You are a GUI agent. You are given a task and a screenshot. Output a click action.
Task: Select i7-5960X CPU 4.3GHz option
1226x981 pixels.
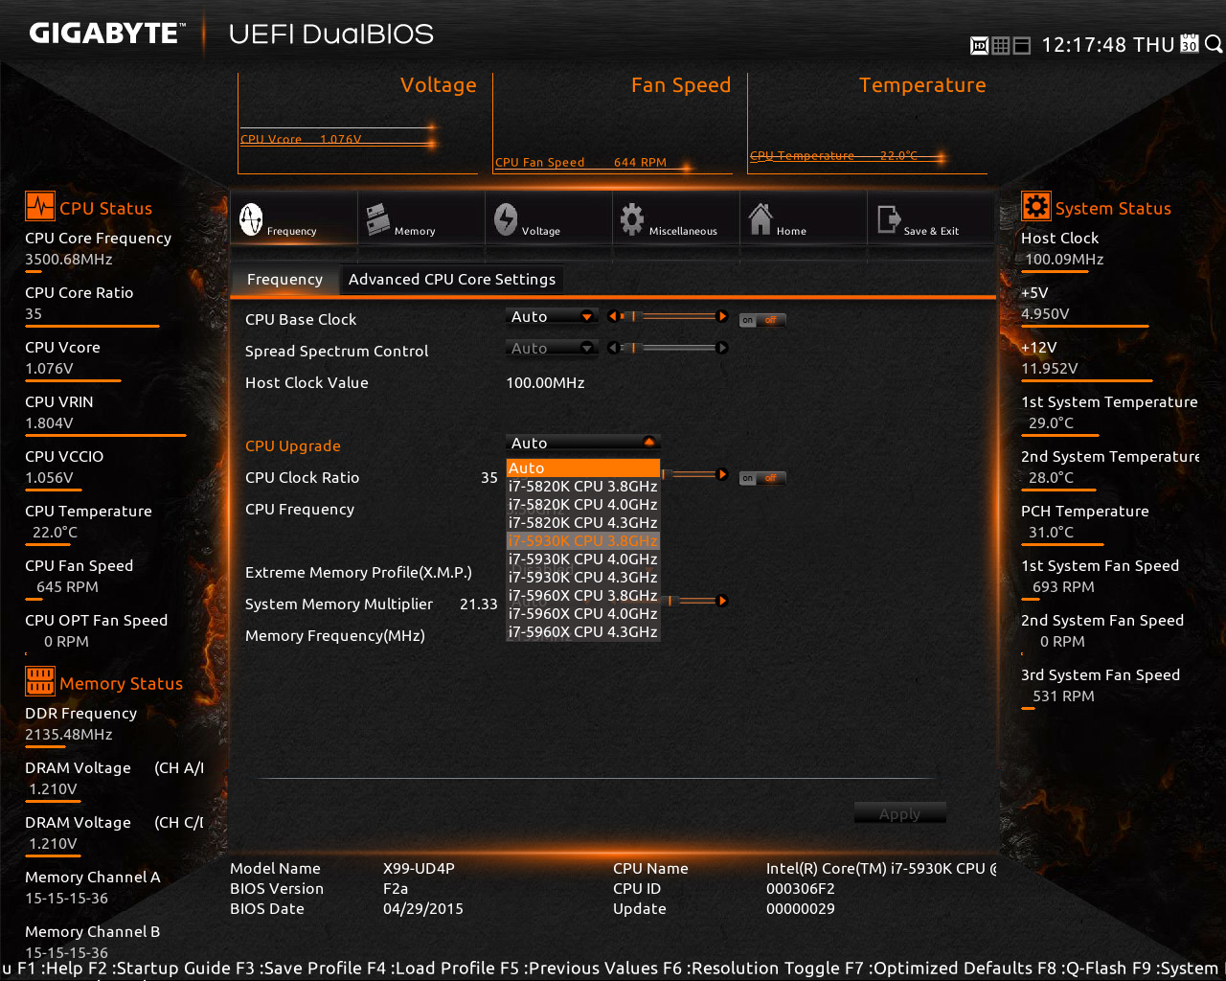tap(583, 632)
